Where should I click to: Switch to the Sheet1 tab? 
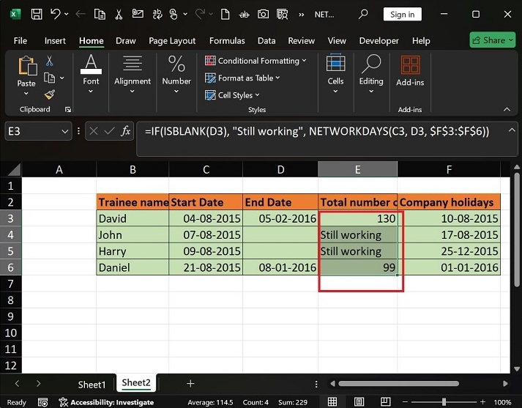[92, 384]
